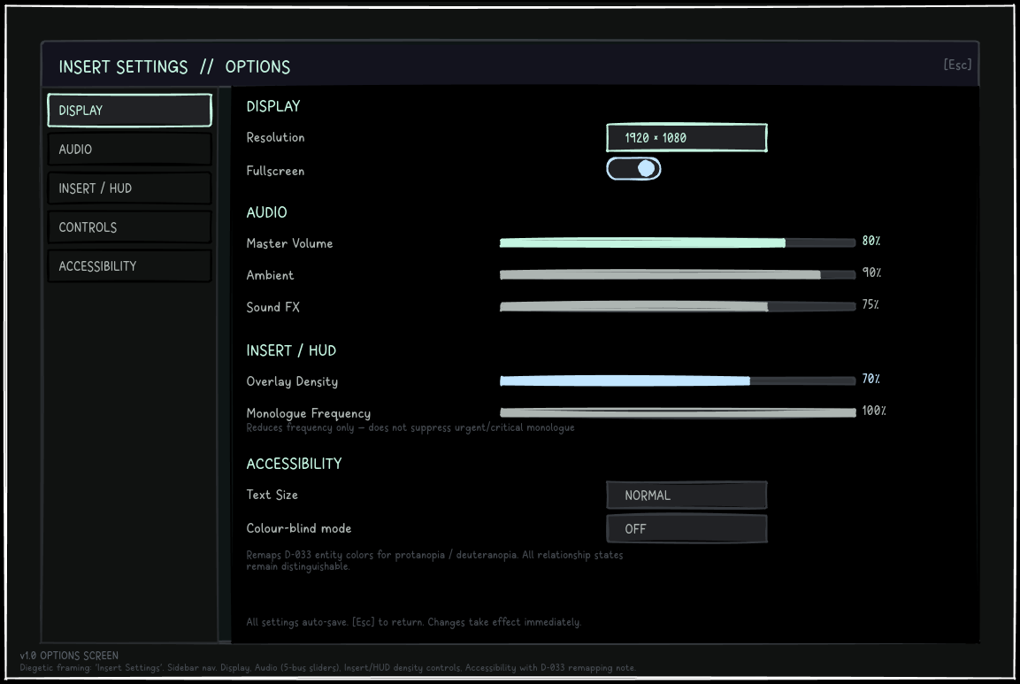Adjust the Ambient volume slider

click(x=677, y=274)
